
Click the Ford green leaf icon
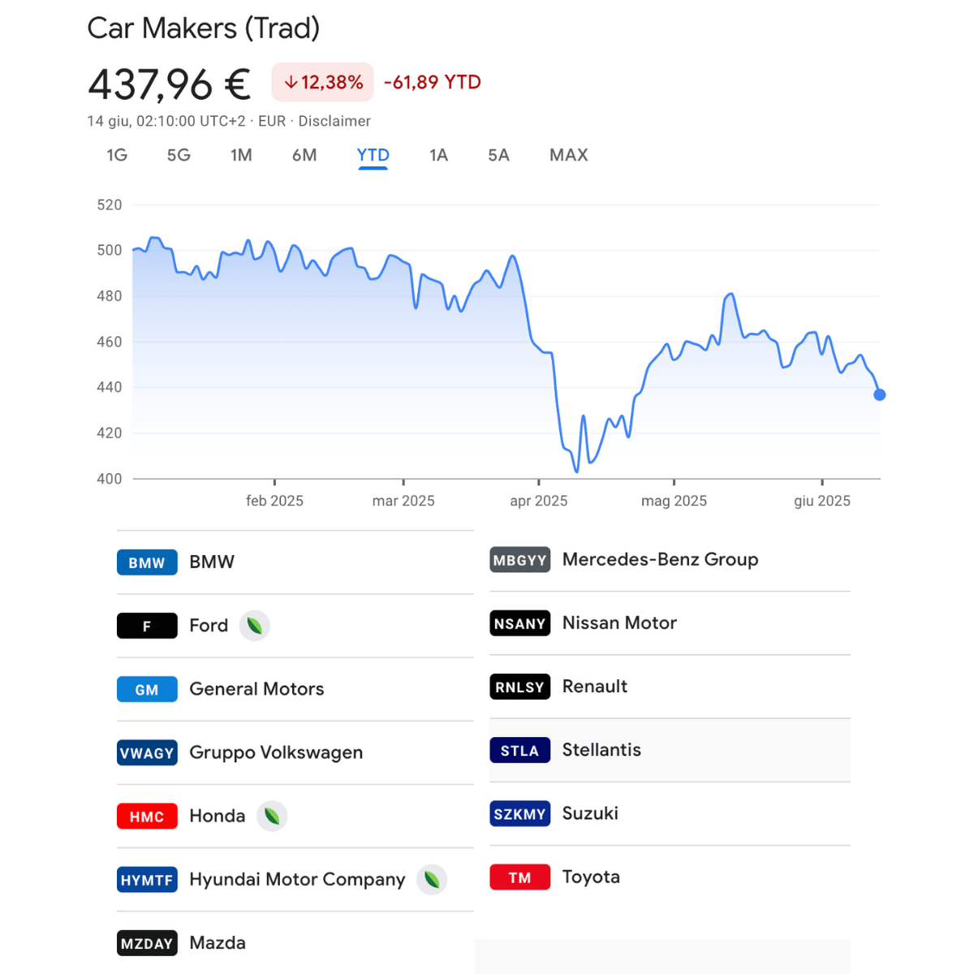point(254,626)
